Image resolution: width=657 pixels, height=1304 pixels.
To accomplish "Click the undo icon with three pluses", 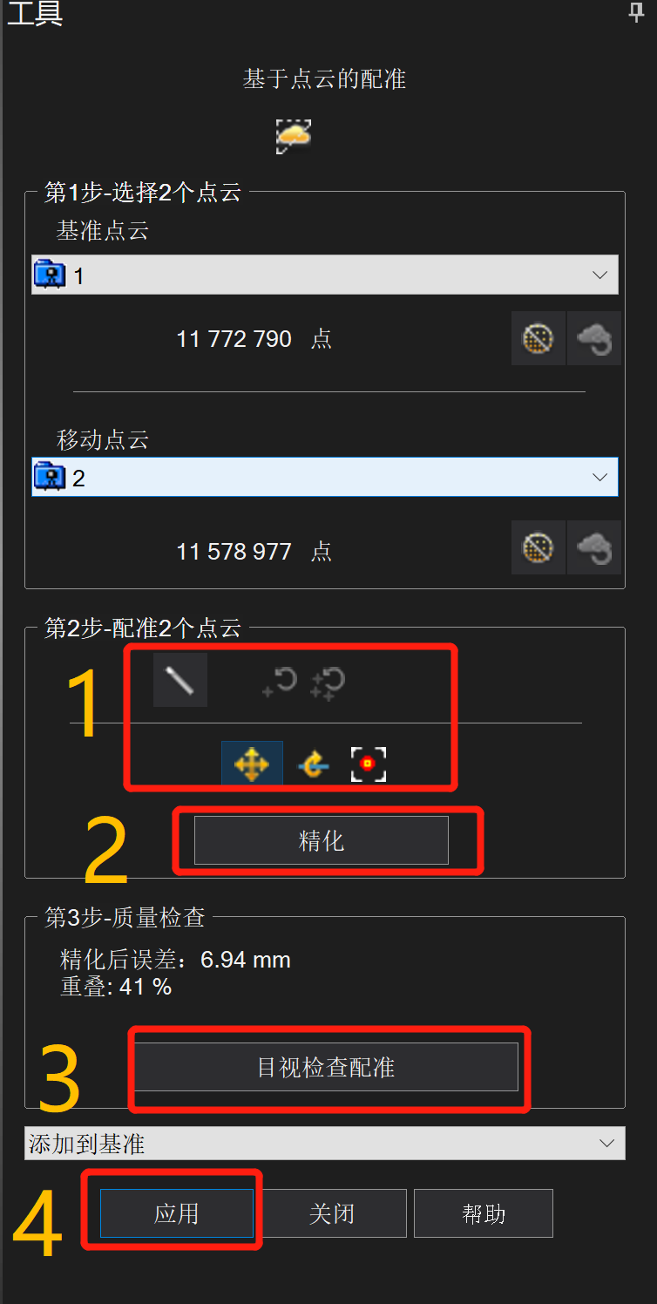I will 328,683.
